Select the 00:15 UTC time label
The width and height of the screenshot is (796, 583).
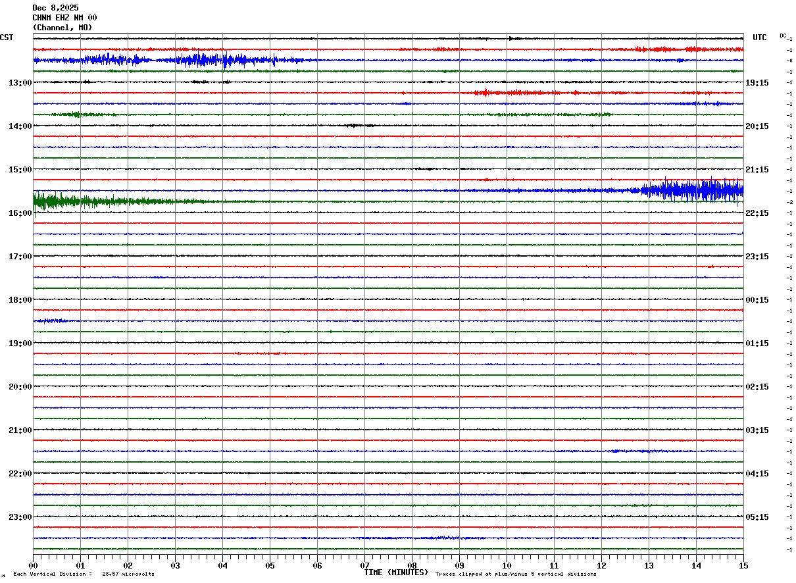coord(757,300)
